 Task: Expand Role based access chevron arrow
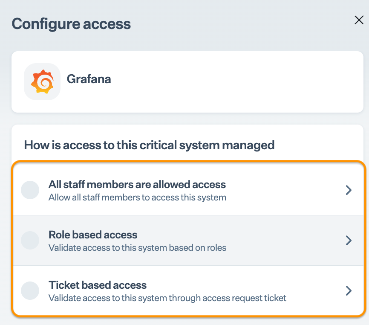pos(349,241)
